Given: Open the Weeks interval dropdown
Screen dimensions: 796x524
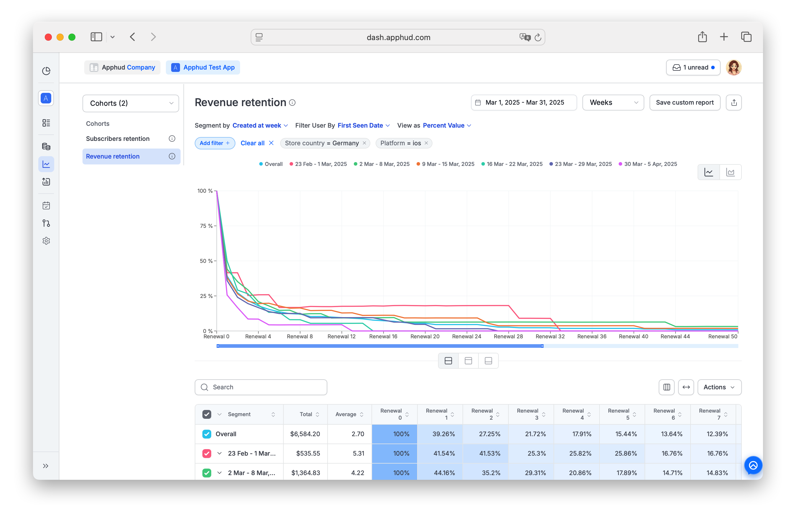Looking at the screenshot, I should pyautogui.click(x=613, y=103).
